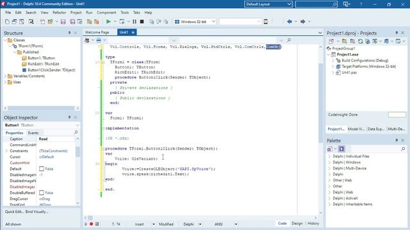The image size is (410, 230).
Task: Click the Object Inspector search magnifier
Action: point(76,132)
